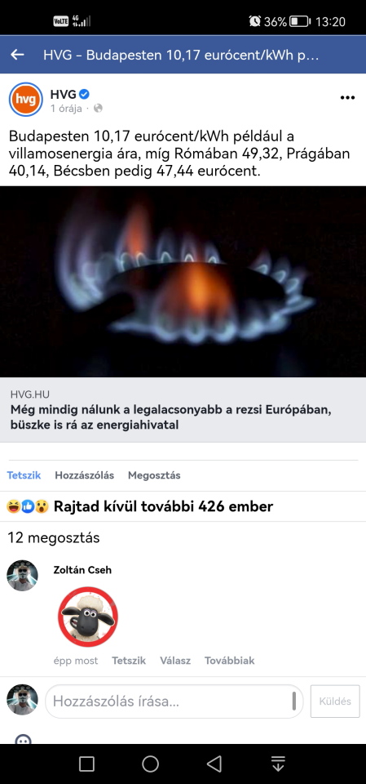Screen dimensions: 366x784
Task: Select Megosztás to share the post
Action: click(x=154, y=475)
